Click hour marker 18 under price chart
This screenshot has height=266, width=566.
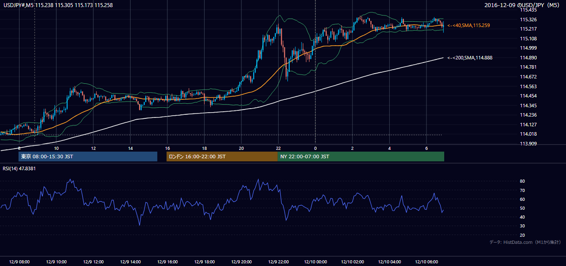point(204,148)
